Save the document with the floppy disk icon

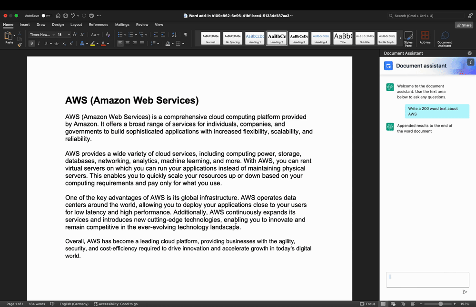pyautogui.click(x=65, y=16)
